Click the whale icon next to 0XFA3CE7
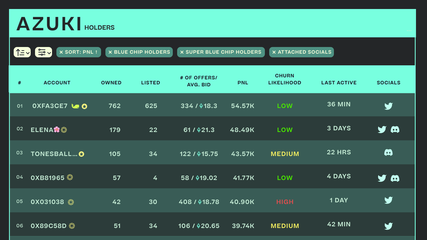 point(75,106)
